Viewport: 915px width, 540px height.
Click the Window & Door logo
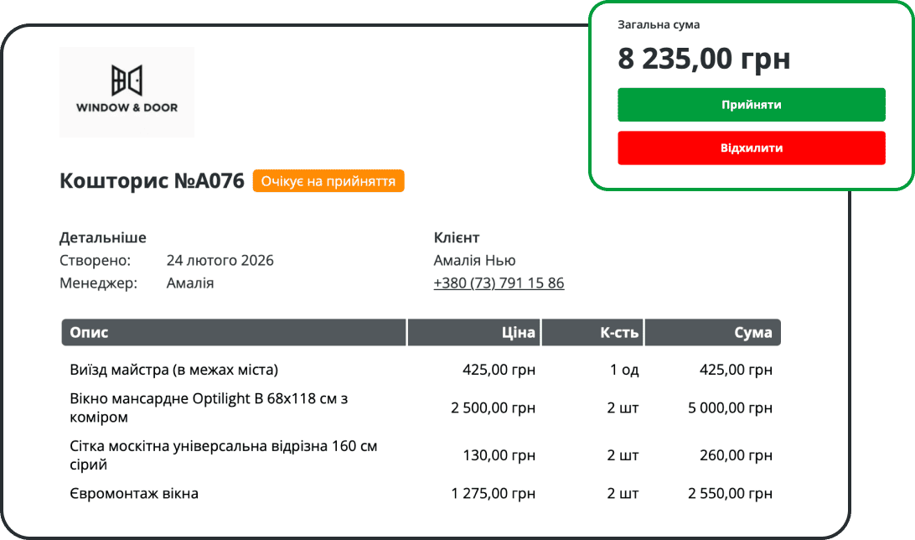pos(127,91)
